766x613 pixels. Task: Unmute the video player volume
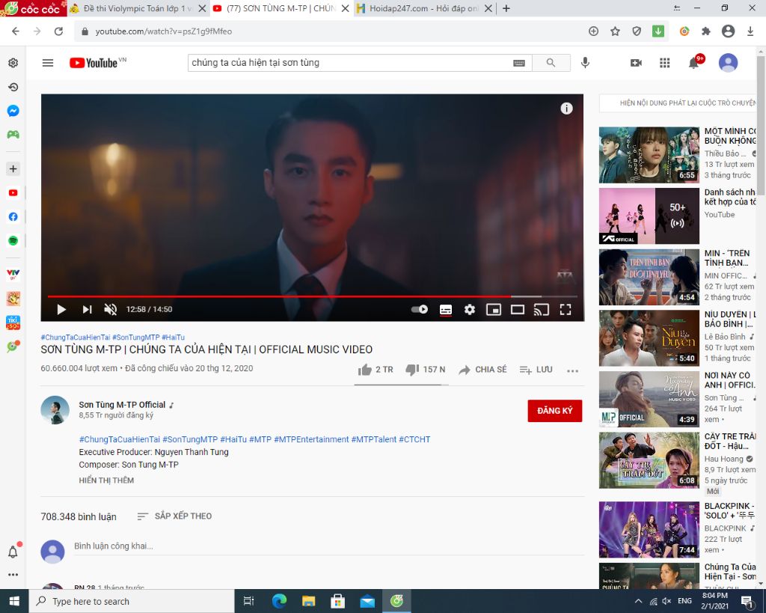[111, 309]
